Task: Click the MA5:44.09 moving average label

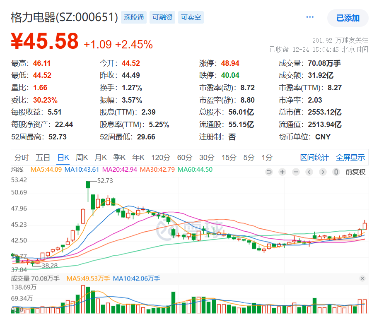Action: click(x=46, y=170)
